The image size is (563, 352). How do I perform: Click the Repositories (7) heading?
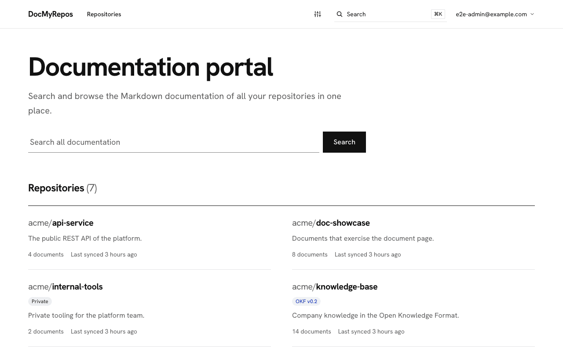click(x=62, y=188)
